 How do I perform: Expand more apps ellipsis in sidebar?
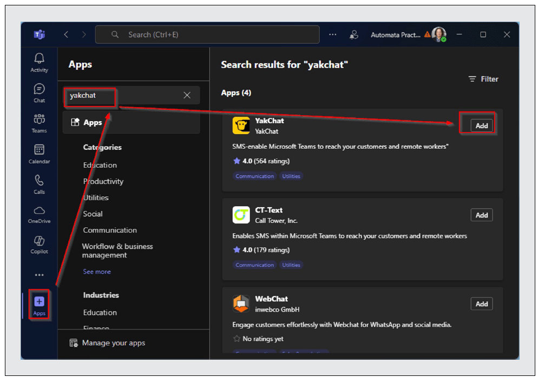[x=39, y=275]
